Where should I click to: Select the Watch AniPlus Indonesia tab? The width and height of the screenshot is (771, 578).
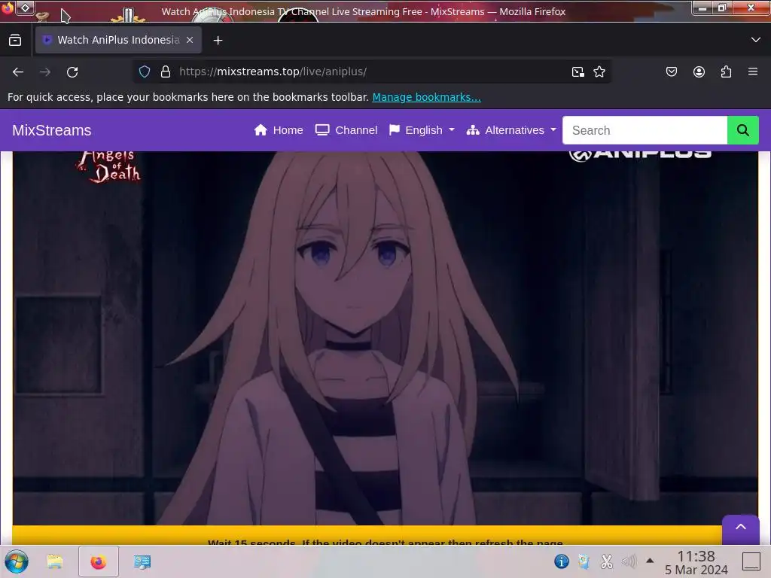pyautogui.click(x=118, y=40)
